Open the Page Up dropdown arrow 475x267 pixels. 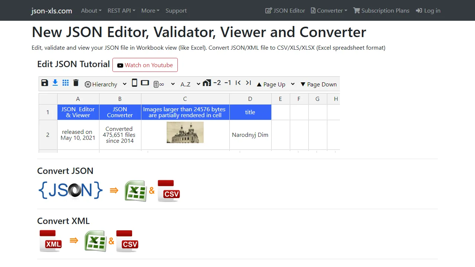click(x=293, y=84)
